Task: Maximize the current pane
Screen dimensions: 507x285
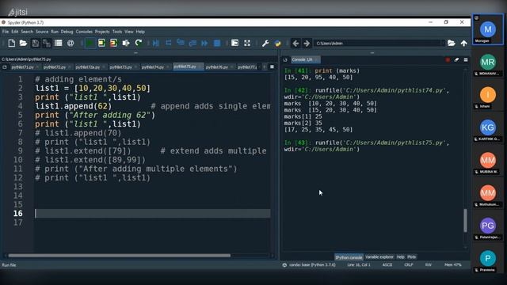Action: point(234,43)
